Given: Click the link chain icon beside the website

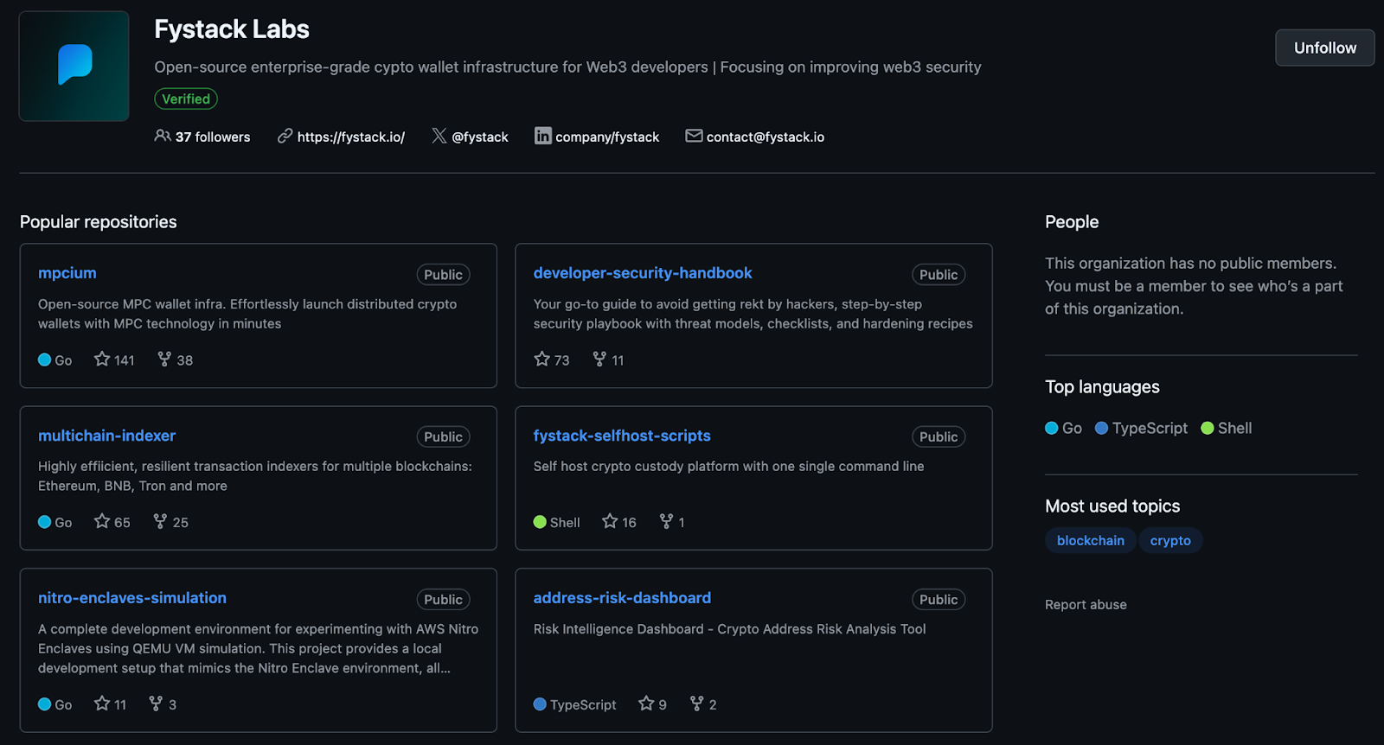Looking at the screenshot, I should tap(285, 136).
